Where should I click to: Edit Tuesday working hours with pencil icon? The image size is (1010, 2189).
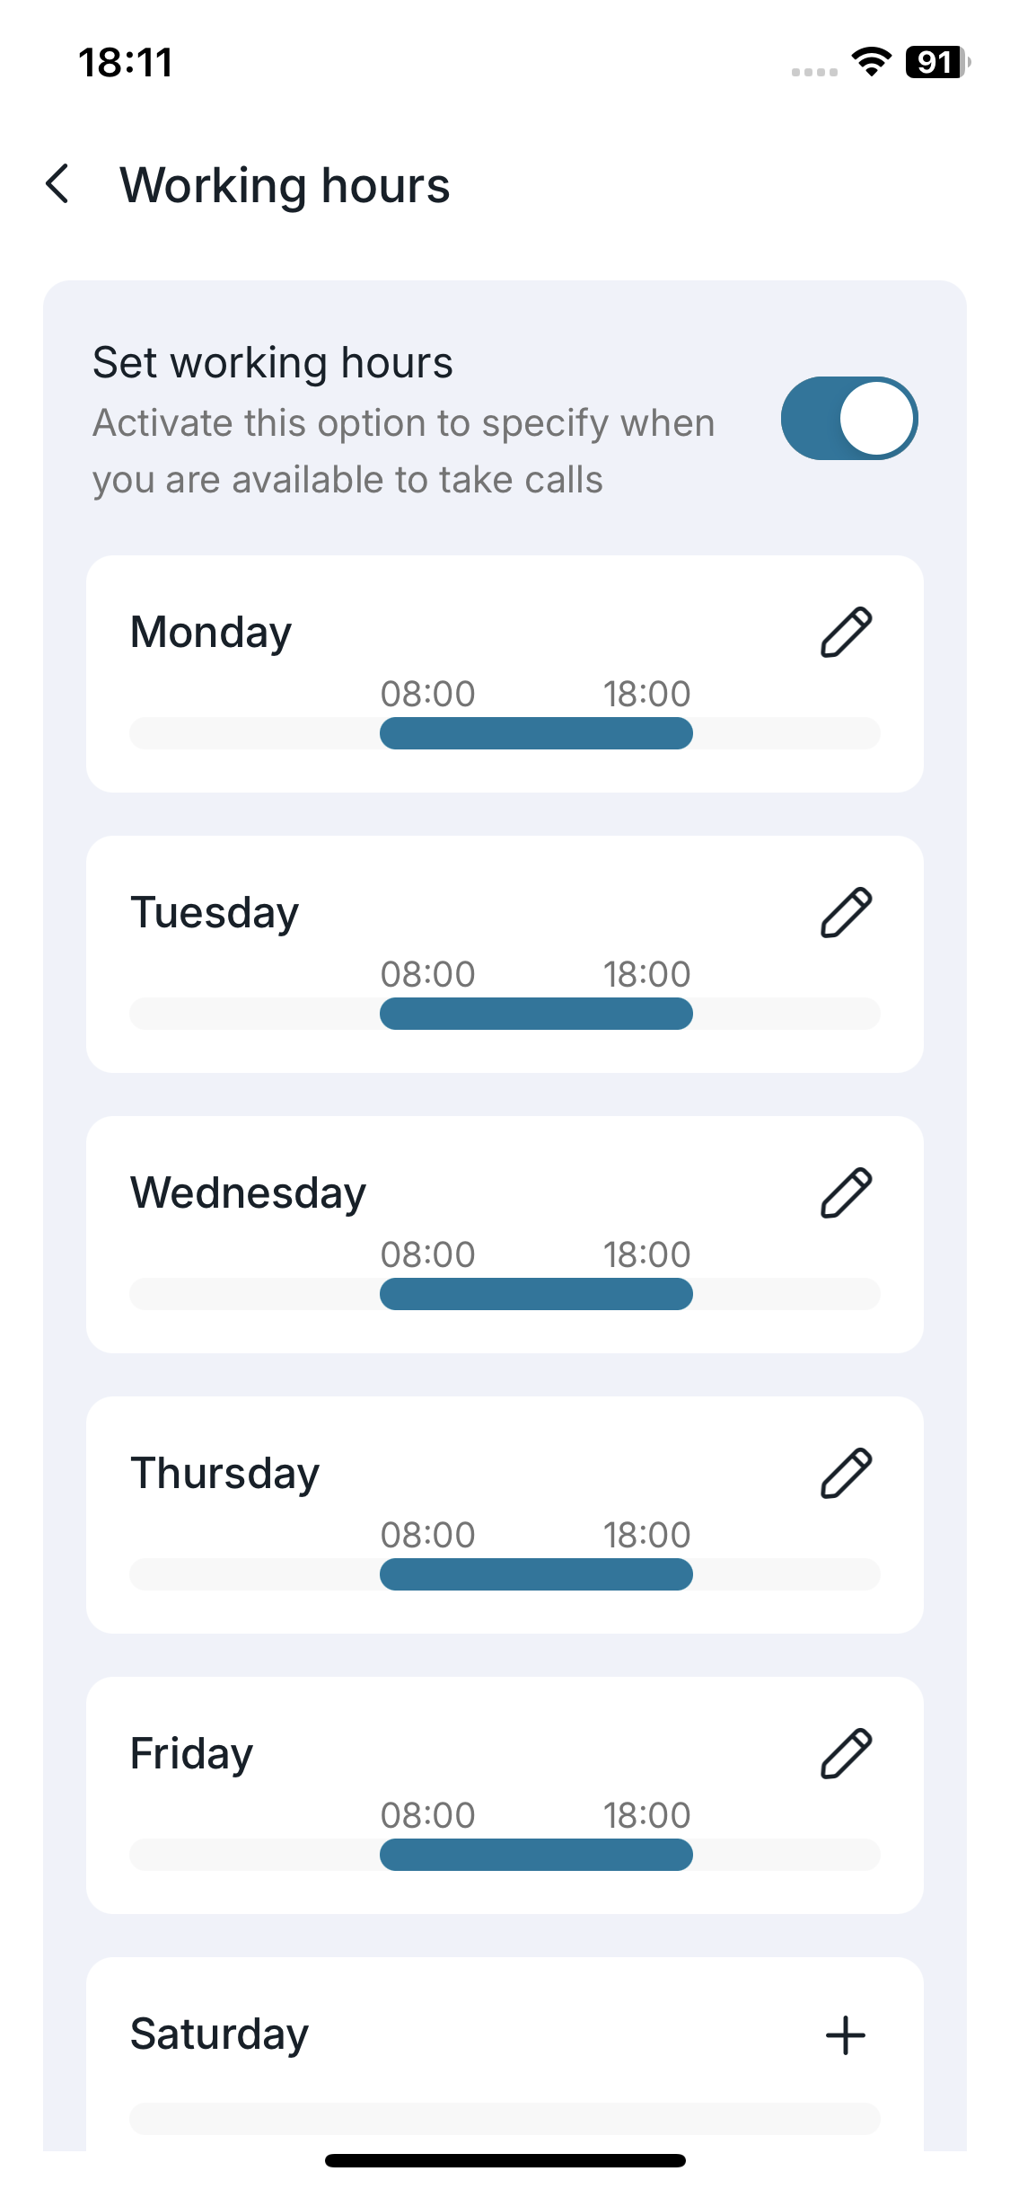point(846,913)
